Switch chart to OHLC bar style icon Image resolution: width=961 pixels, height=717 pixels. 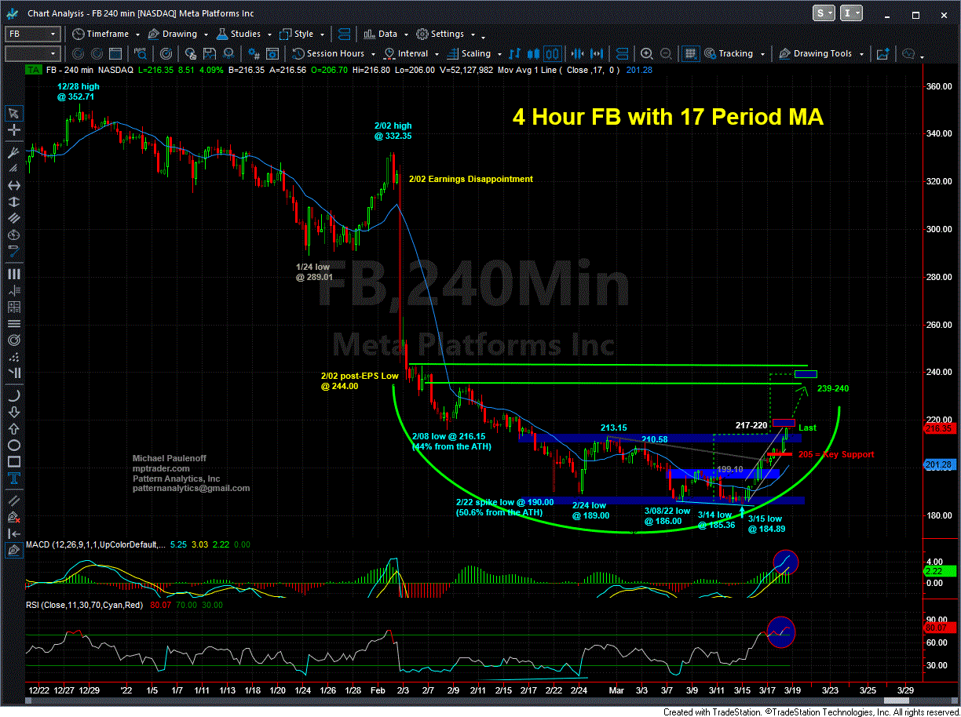[514, 53]
